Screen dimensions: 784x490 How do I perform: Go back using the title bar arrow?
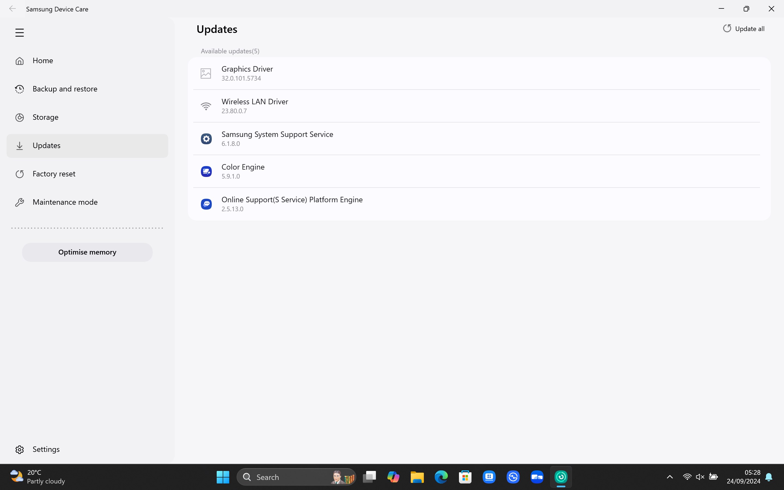pos(12,9)
